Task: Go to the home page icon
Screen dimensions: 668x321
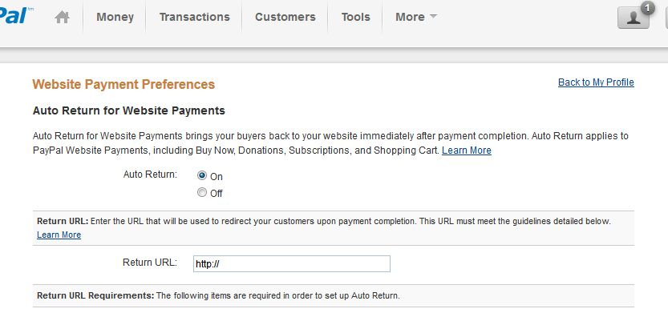Action: pos(63,17)
